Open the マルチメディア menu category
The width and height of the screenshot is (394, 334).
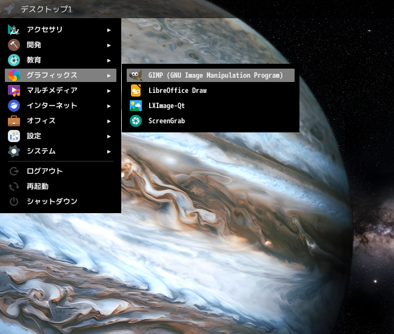(x=61, y=90)
